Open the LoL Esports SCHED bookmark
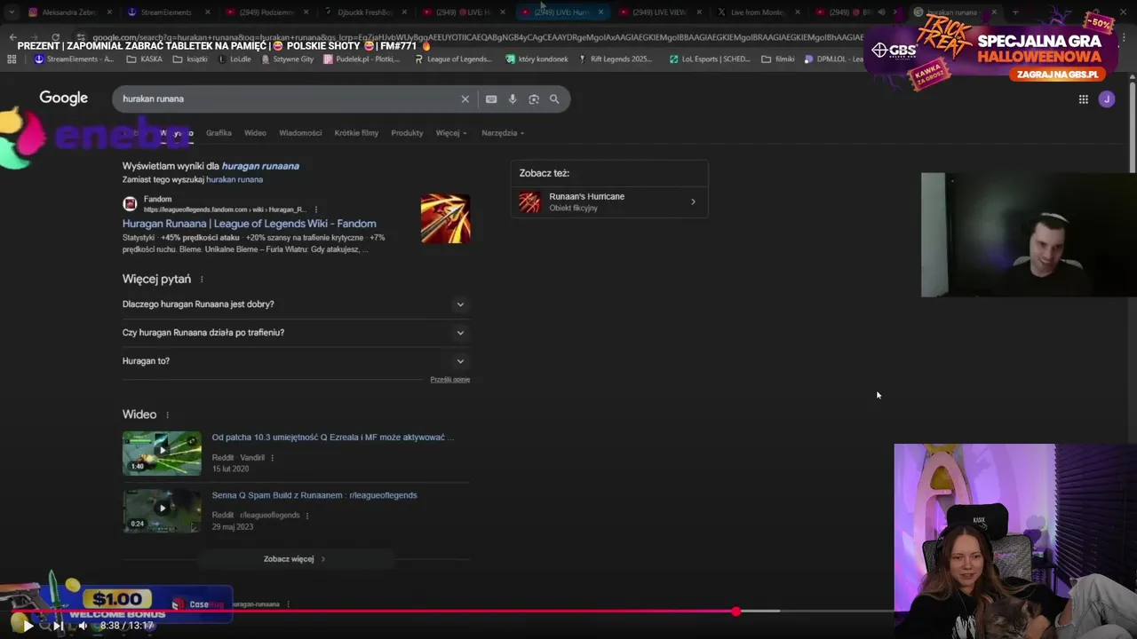This screenshot has height=639, width=1137. pyautogui.click(x=710, y=59)
